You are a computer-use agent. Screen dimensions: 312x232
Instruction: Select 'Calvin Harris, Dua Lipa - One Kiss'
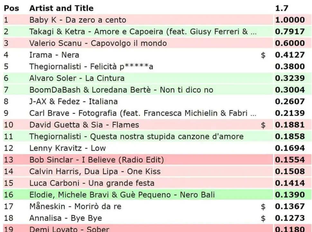95,171
